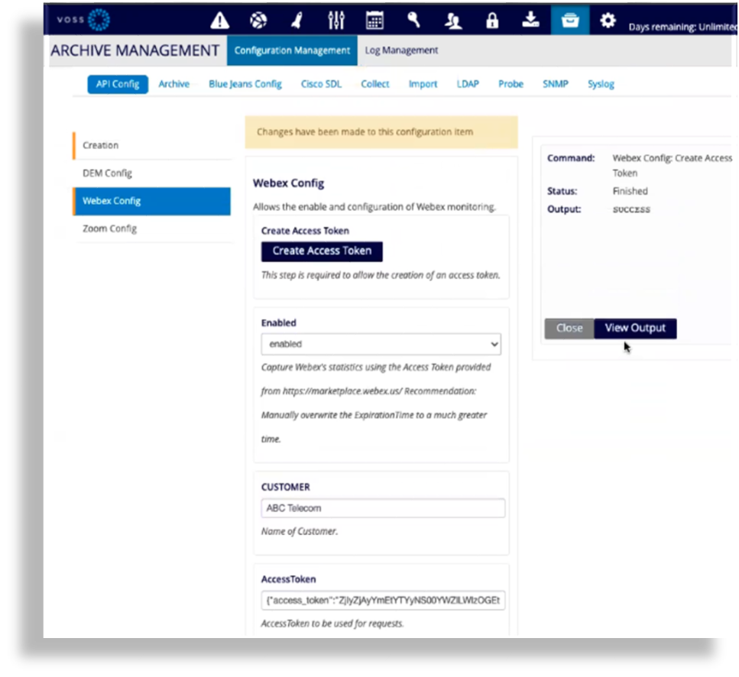Image resolution: width=739 pixels, height=677 pixels.
Task: Click the VOSS logo icon
Action: point(97,19)
